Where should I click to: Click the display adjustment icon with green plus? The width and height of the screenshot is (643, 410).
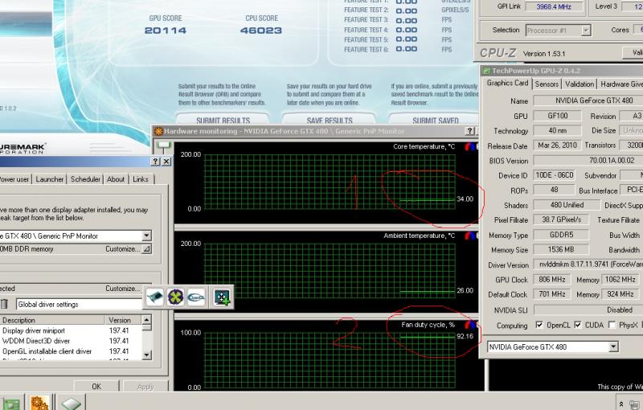(222, 297)
